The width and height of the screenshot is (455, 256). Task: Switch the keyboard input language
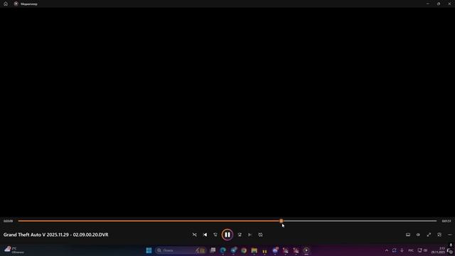411,250
